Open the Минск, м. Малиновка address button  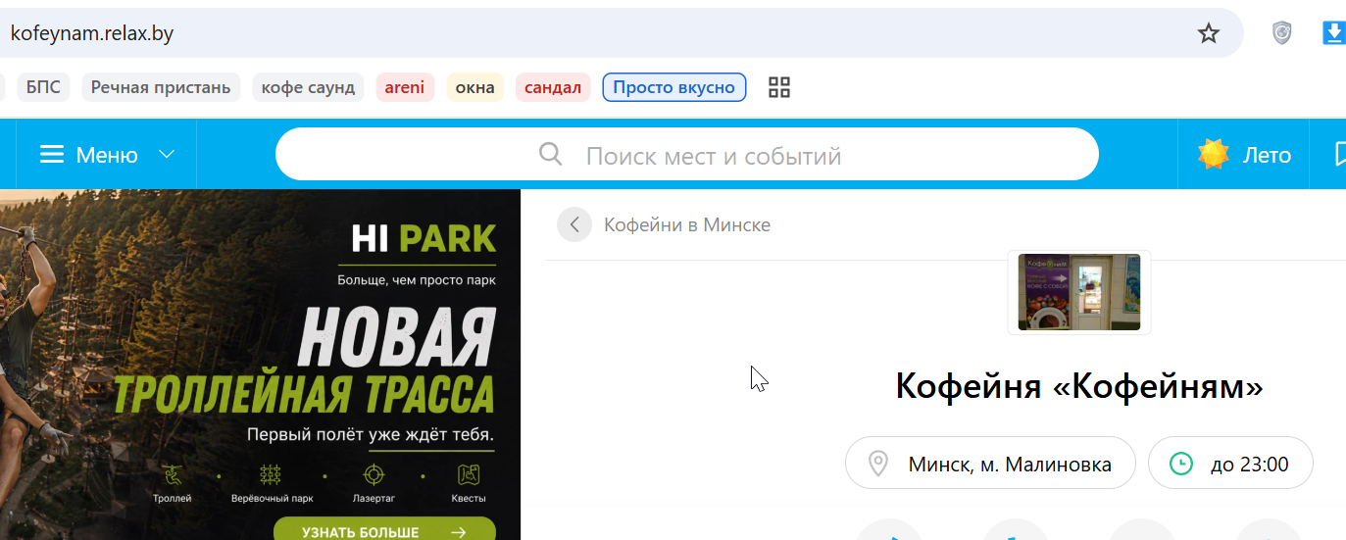pyautogui.click(x=990, y=463)
